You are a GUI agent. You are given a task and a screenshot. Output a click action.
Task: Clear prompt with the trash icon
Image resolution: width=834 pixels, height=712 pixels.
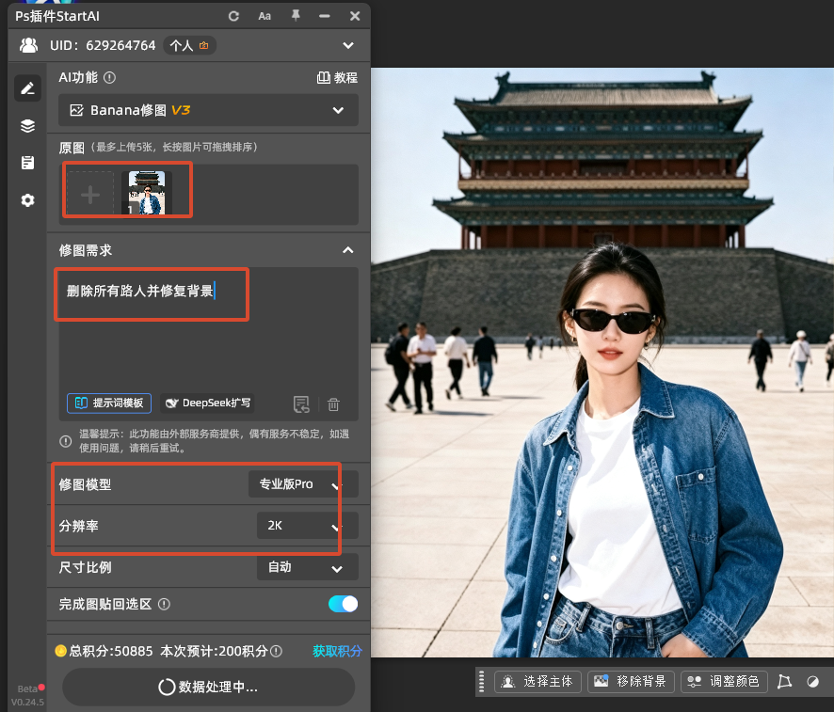pyautogui.click(x=333, y=404)
